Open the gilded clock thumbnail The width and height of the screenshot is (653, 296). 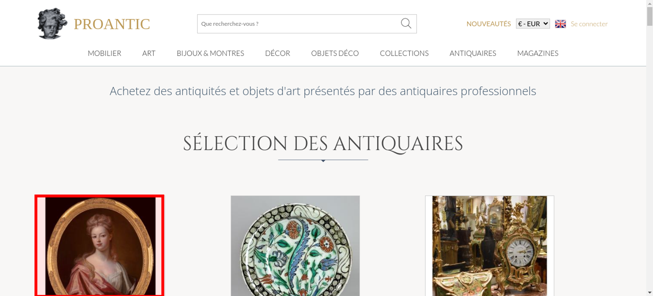coord(489,246)
